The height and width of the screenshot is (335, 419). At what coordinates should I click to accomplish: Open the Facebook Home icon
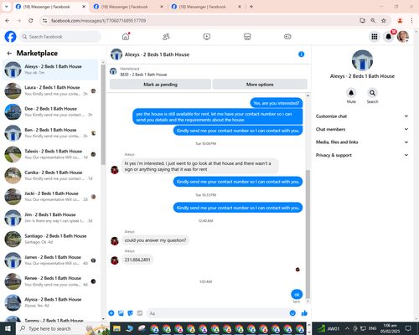tap(126, 37)
